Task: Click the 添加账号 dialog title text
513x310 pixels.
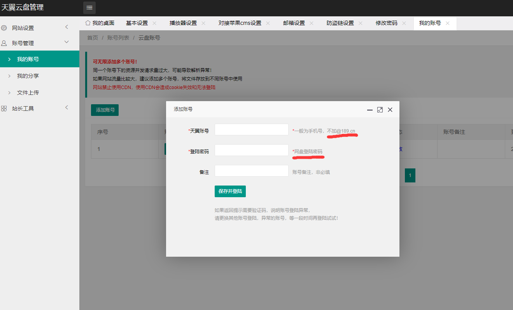Action: click(x=183, y=109)
